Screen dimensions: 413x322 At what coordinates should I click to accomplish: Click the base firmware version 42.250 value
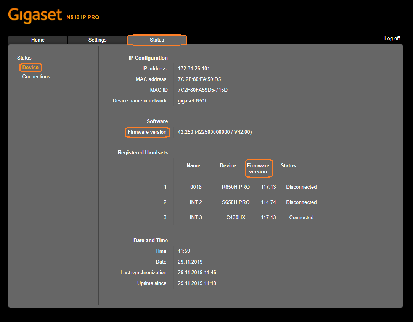click(215, 132)
